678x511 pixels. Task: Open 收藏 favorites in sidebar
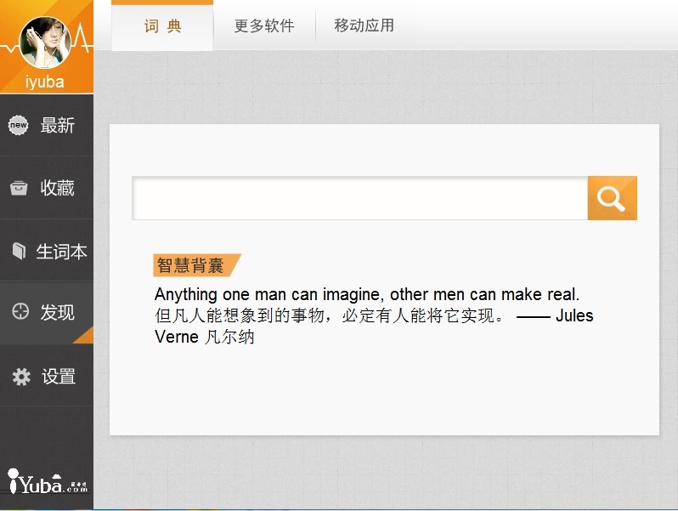point(47,188)
